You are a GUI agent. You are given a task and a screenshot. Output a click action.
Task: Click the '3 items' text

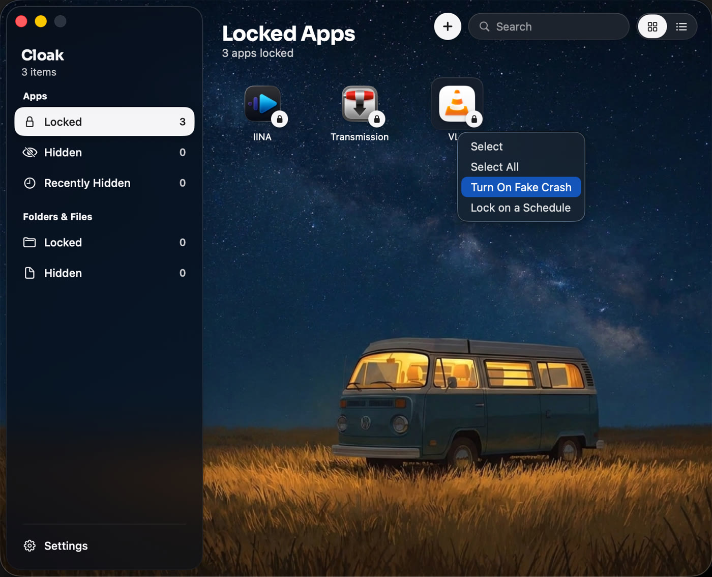(x=39, y=72)
